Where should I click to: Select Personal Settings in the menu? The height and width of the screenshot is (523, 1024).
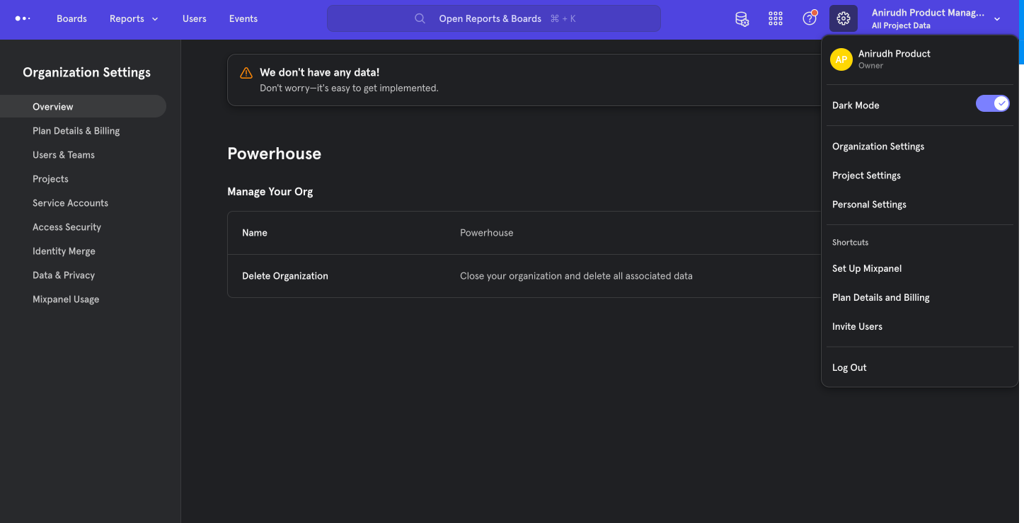click(x=919, y=205)
